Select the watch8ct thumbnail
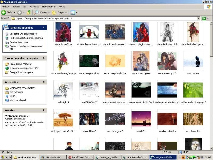The height and width of the screenshot is (160, 213). pos(141,119)
